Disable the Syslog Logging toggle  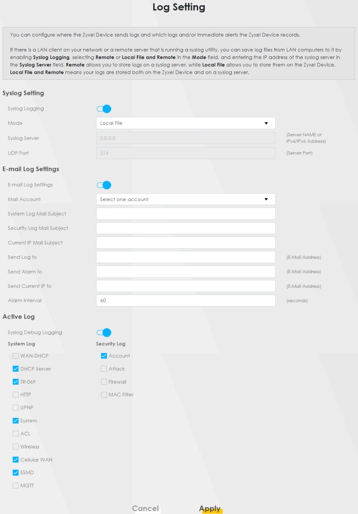point(104,109)
